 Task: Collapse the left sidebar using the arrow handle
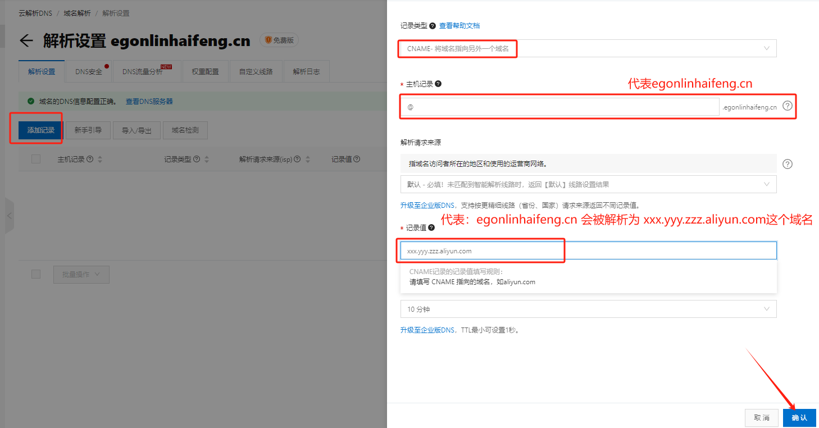coord(9,215)
